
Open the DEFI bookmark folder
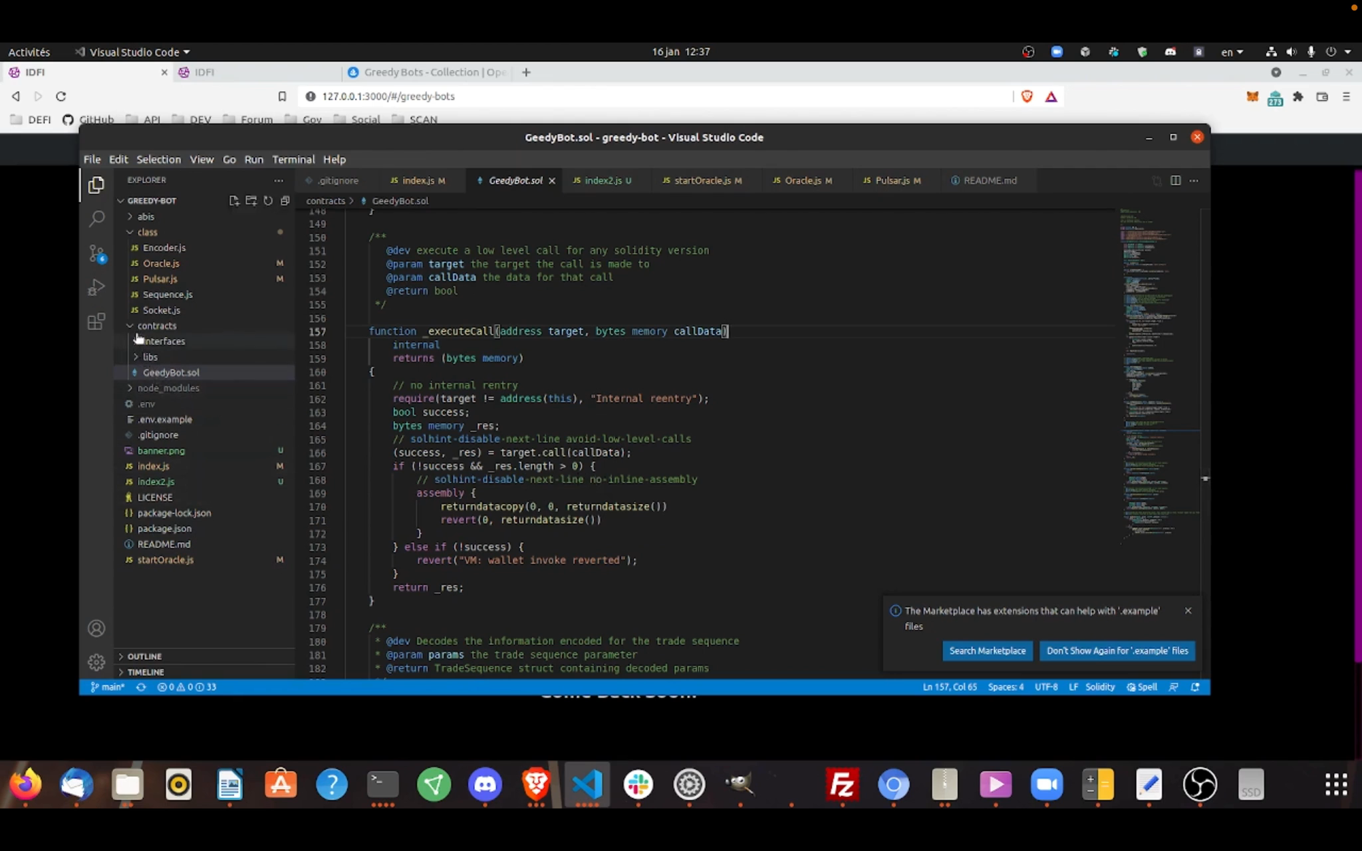click(31, 120)
